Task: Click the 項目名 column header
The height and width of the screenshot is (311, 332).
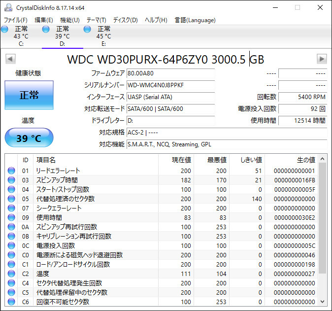Action: coord(96,160)
